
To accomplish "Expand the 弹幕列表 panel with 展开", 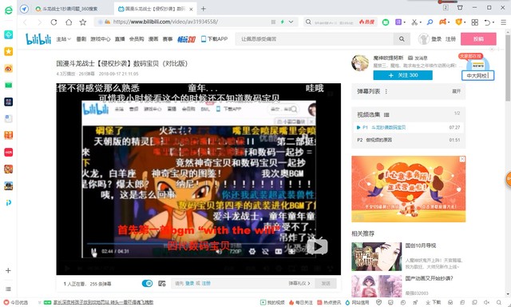I will [456, 91].
